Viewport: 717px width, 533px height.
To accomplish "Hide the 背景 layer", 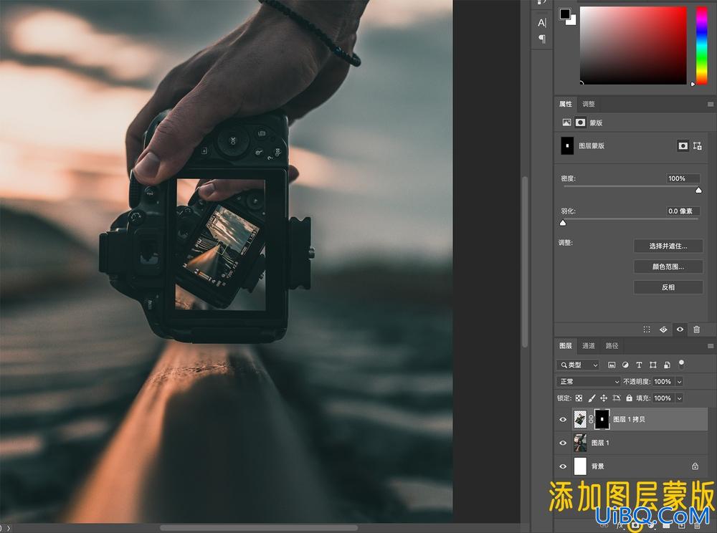I will [563, 466].
